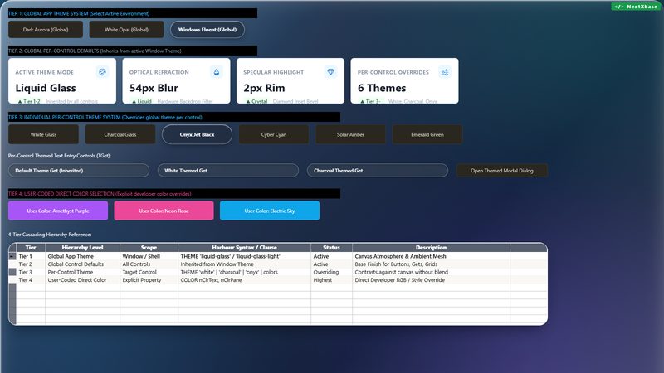
Task: Click the Global App Theme cell
Action: [82, 256]
